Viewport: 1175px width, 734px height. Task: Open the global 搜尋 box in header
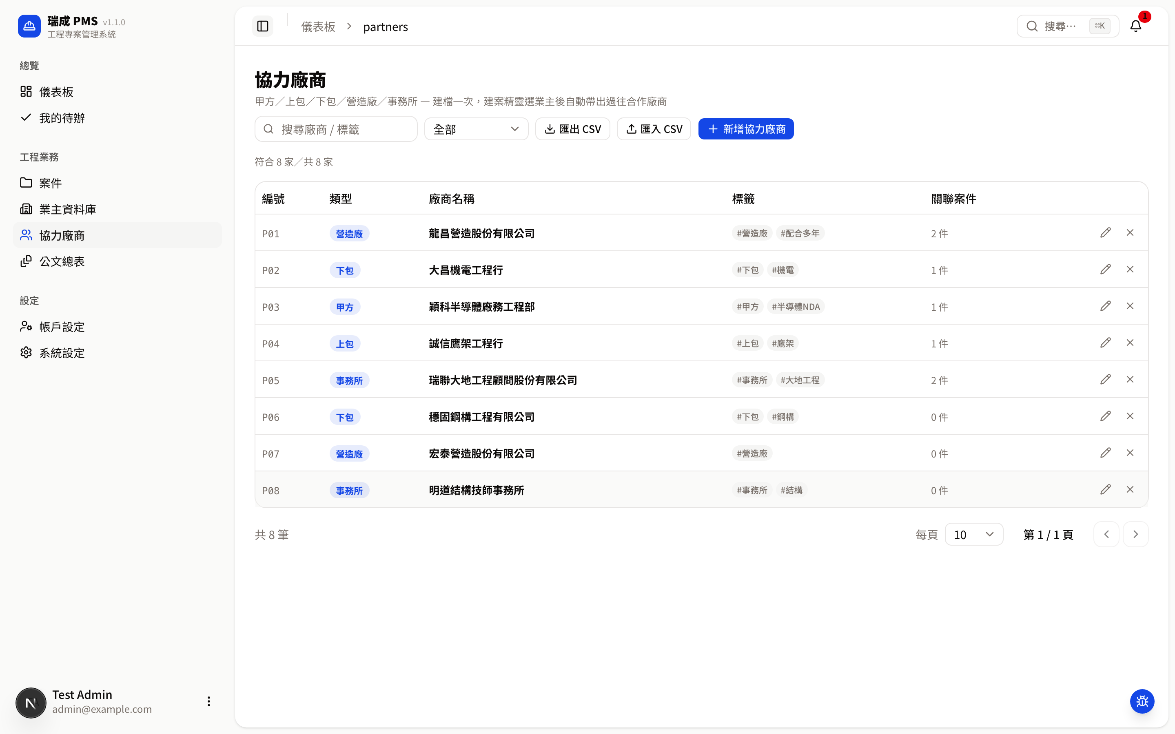1068,26
